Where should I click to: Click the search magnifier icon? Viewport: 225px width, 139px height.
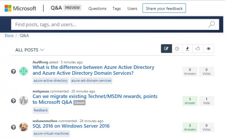pos(211,24)
